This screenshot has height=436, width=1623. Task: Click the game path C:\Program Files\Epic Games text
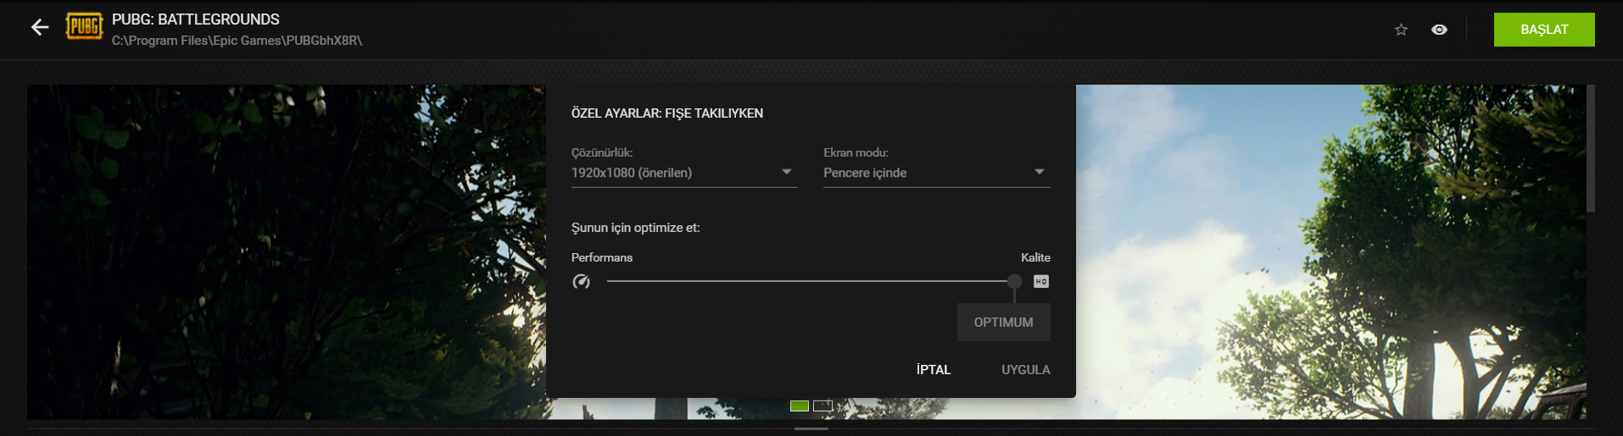pyautogui.click(x=237, y=41)
